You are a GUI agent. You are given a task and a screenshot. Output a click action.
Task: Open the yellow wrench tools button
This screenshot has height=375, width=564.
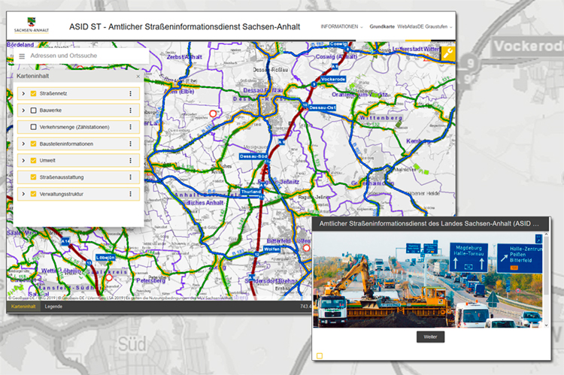[448, 53]
